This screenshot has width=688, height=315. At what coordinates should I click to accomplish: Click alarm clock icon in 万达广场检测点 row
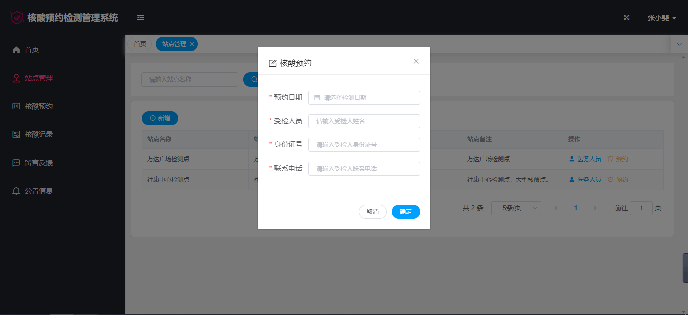tap(610, 159)
